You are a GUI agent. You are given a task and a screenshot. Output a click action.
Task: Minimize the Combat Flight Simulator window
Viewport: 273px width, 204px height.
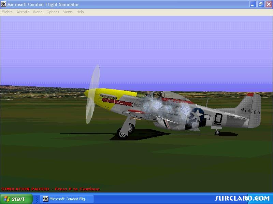(x=253, y=4)
